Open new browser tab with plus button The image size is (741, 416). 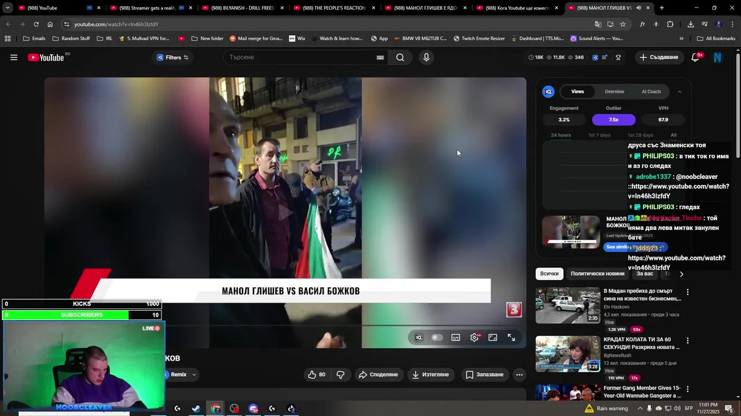tap(662, 8)
